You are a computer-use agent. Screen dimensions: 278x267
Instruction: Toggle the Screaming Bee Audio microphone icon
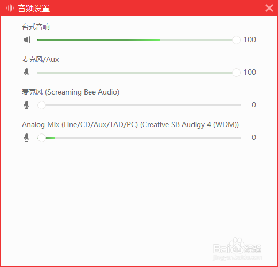pyautogui.click(x=27, y=105)
